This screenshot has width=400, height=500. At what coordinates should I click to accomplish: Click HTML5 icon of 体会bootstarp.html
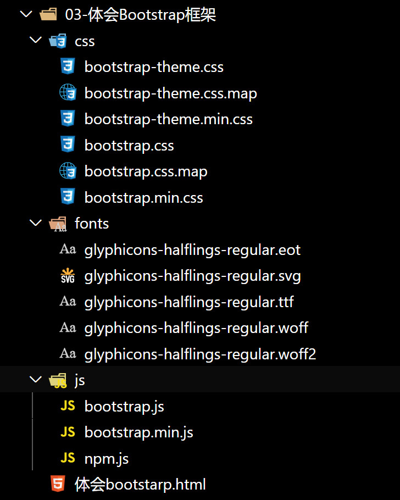pyautogui.click(x=58, y=484)
